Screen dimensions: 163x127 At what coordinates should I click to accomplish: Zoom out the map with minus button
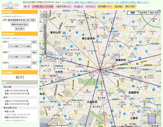pos(45,56)
